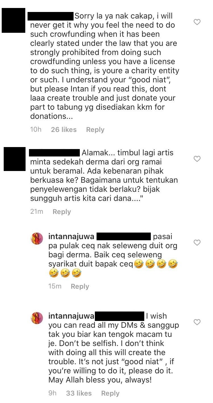Screen dimensions: 213x403
Task: Reply to the comment posted 21m ago
Action: coord(62,212)
